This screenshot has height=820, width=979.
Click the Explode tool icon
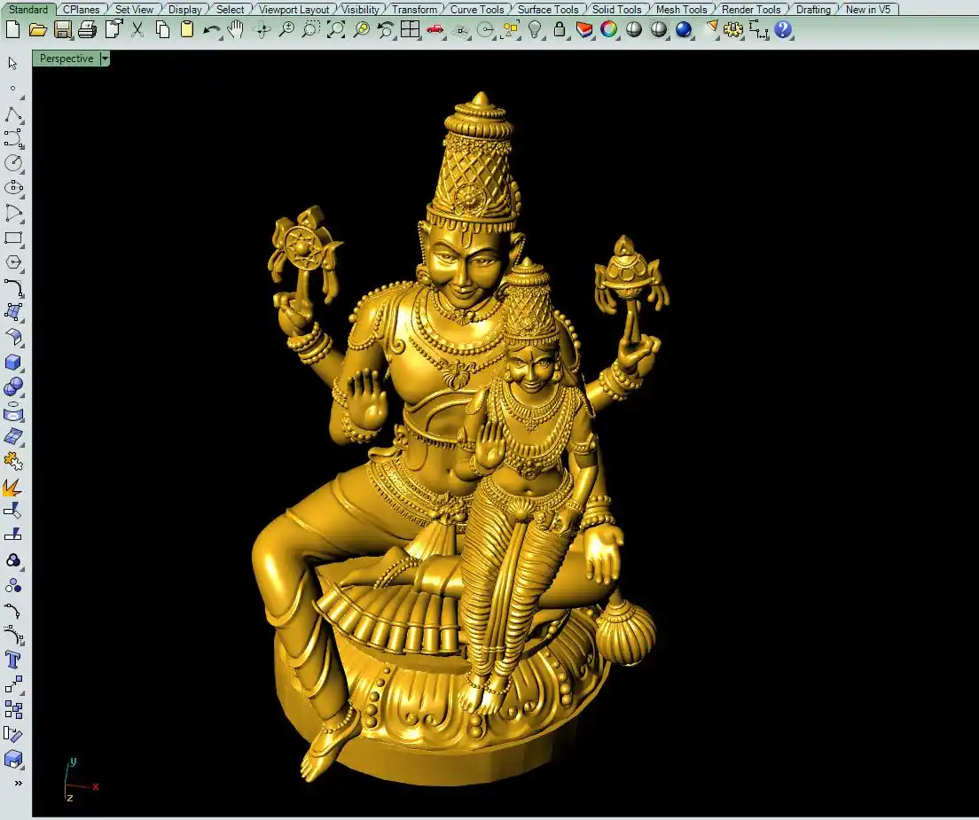13,487
